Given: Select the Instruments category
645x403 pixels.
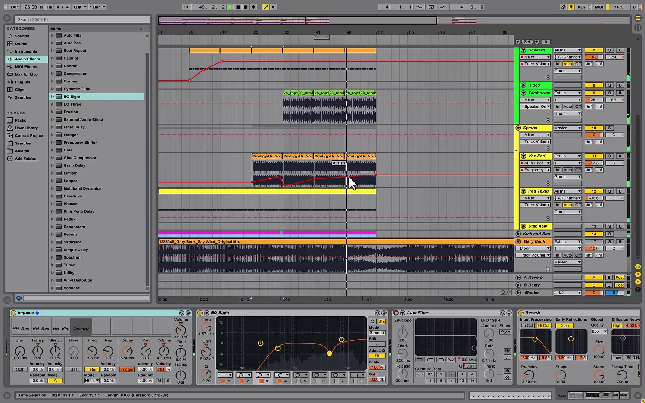Looking at the screenshot, I should pyautogui.click(x=26, y=51).
